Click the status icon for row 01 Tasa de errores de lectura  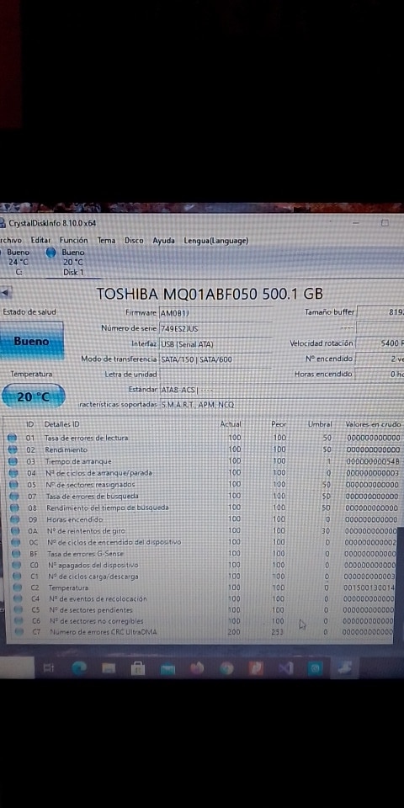[x=13, y=438]
